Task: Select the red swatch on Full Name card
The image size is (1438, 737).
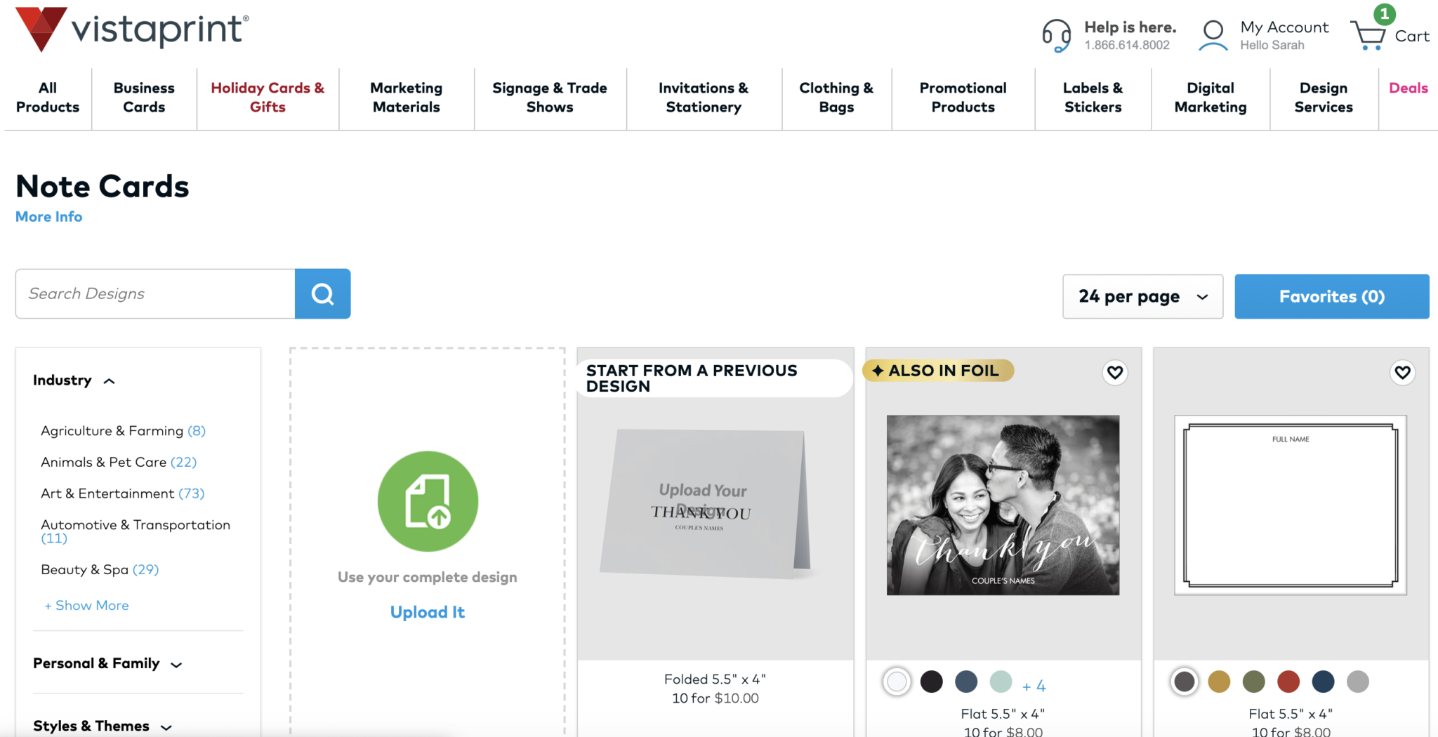Action: pyautogui.click(x=1288, y=682)
